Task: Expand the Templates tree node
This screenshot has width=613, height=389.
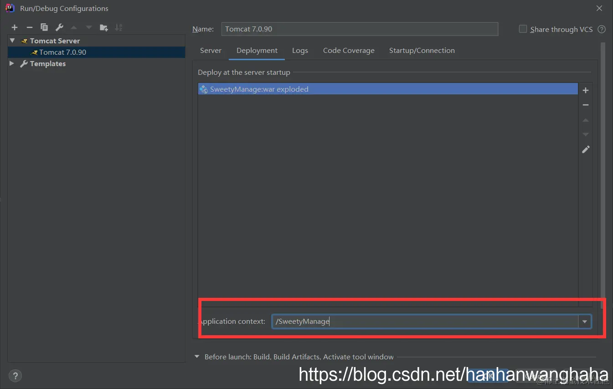Action: (12, 63)
